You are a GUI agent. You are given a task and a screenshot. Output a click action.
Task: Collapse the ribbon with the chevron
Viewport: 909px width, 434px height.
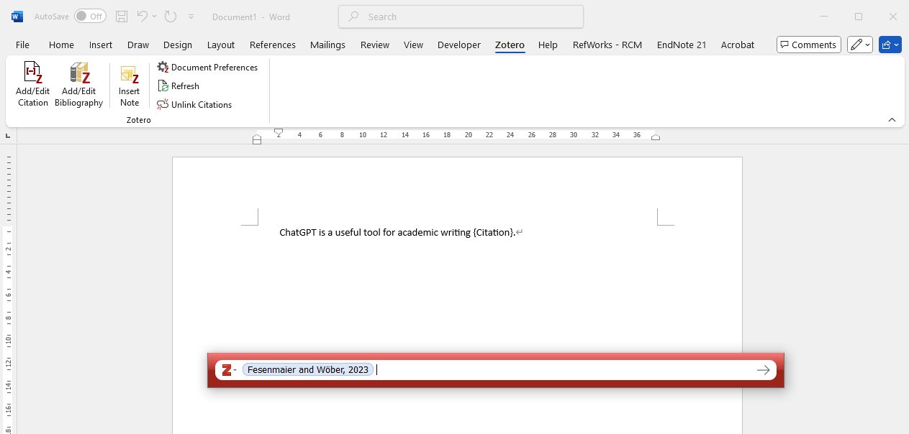(x=892, y=120)
